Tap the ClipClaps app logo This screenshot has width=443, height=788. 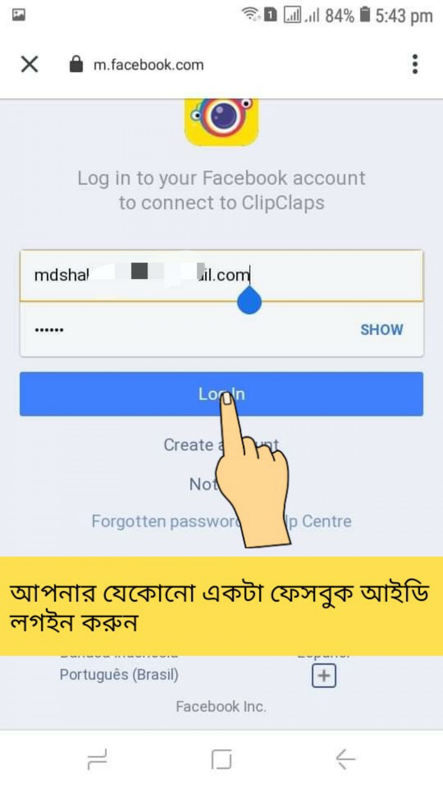coord(221,122)
